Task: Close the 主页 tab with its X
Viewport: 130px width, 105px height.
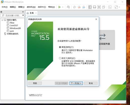Action: point(36,13)
